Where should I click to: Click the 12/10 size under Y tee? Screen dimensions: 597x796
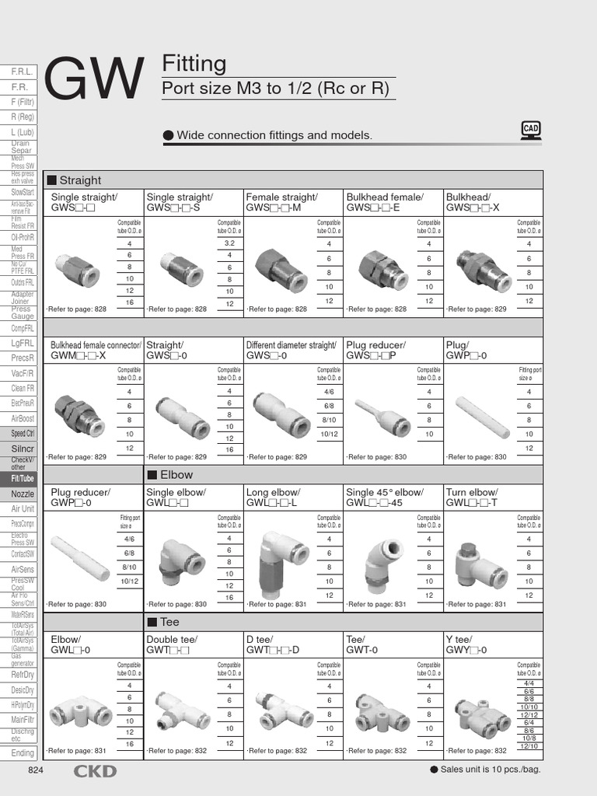tap(529, 745)
